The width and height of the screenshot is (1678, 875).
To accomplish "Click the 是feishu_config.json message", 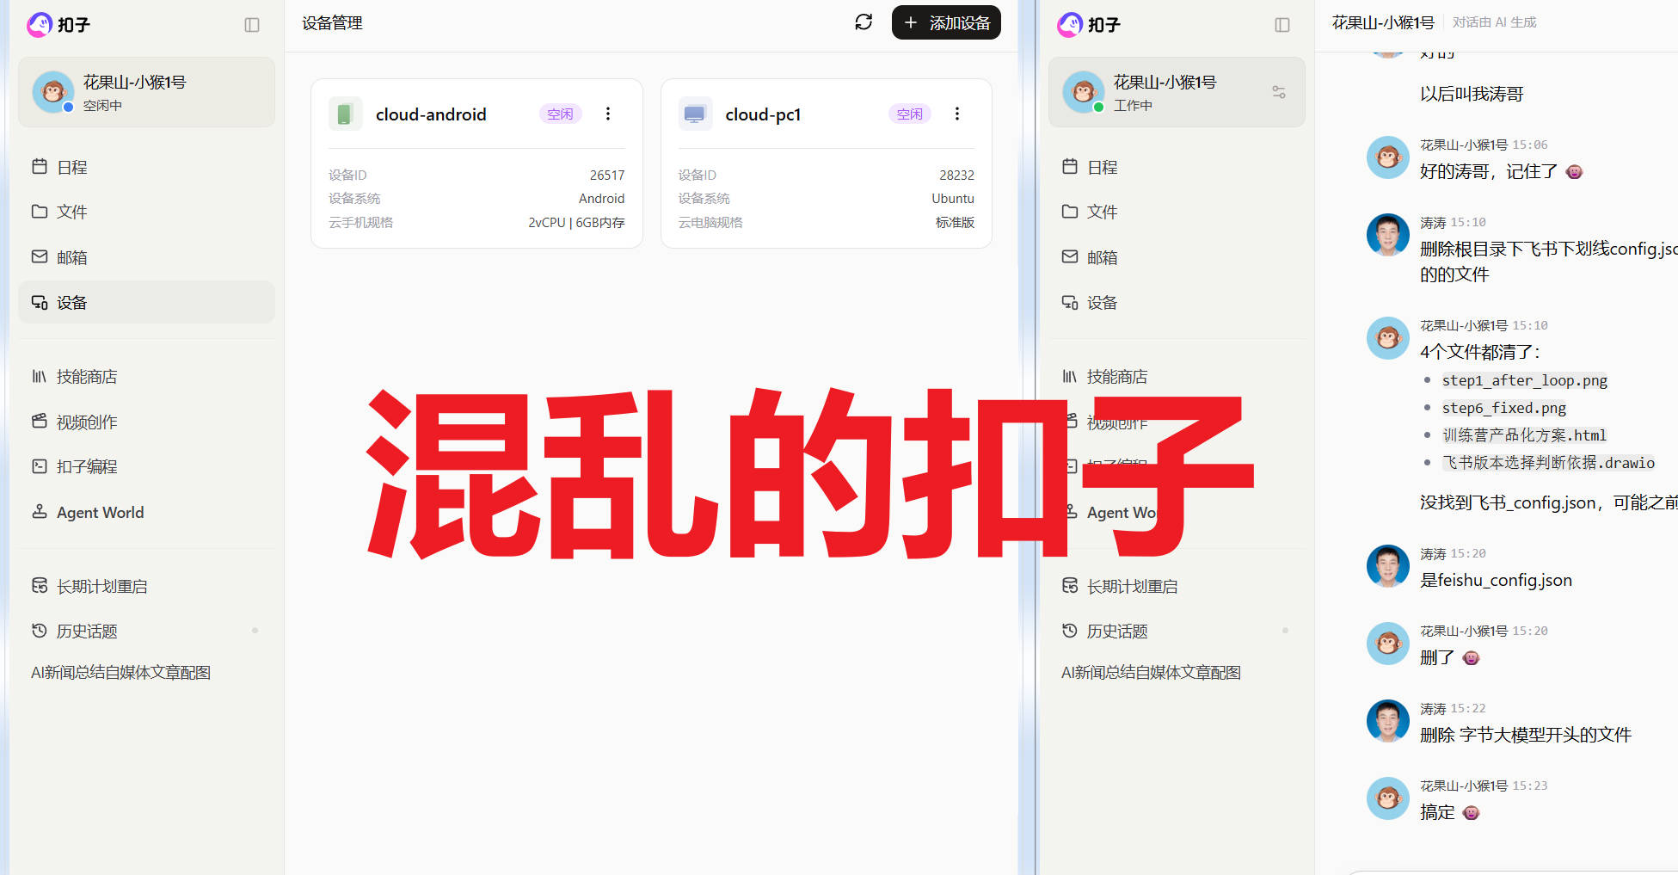I will click(1497, 580).
